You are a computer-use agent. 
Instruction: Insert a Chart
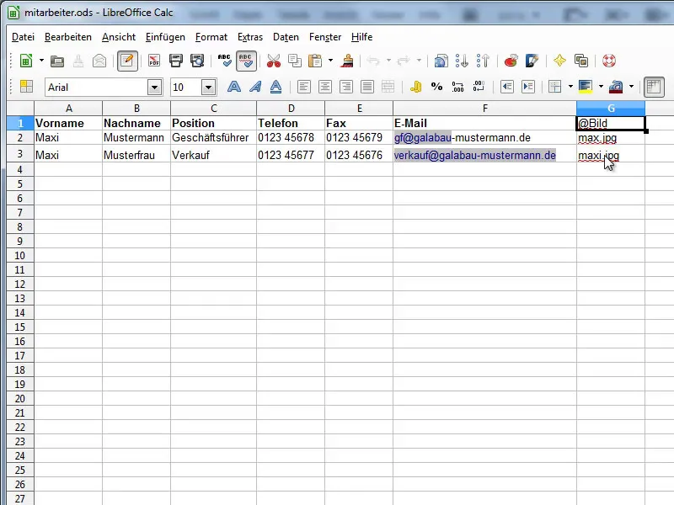pyautogui.click(x=511, y=61)
